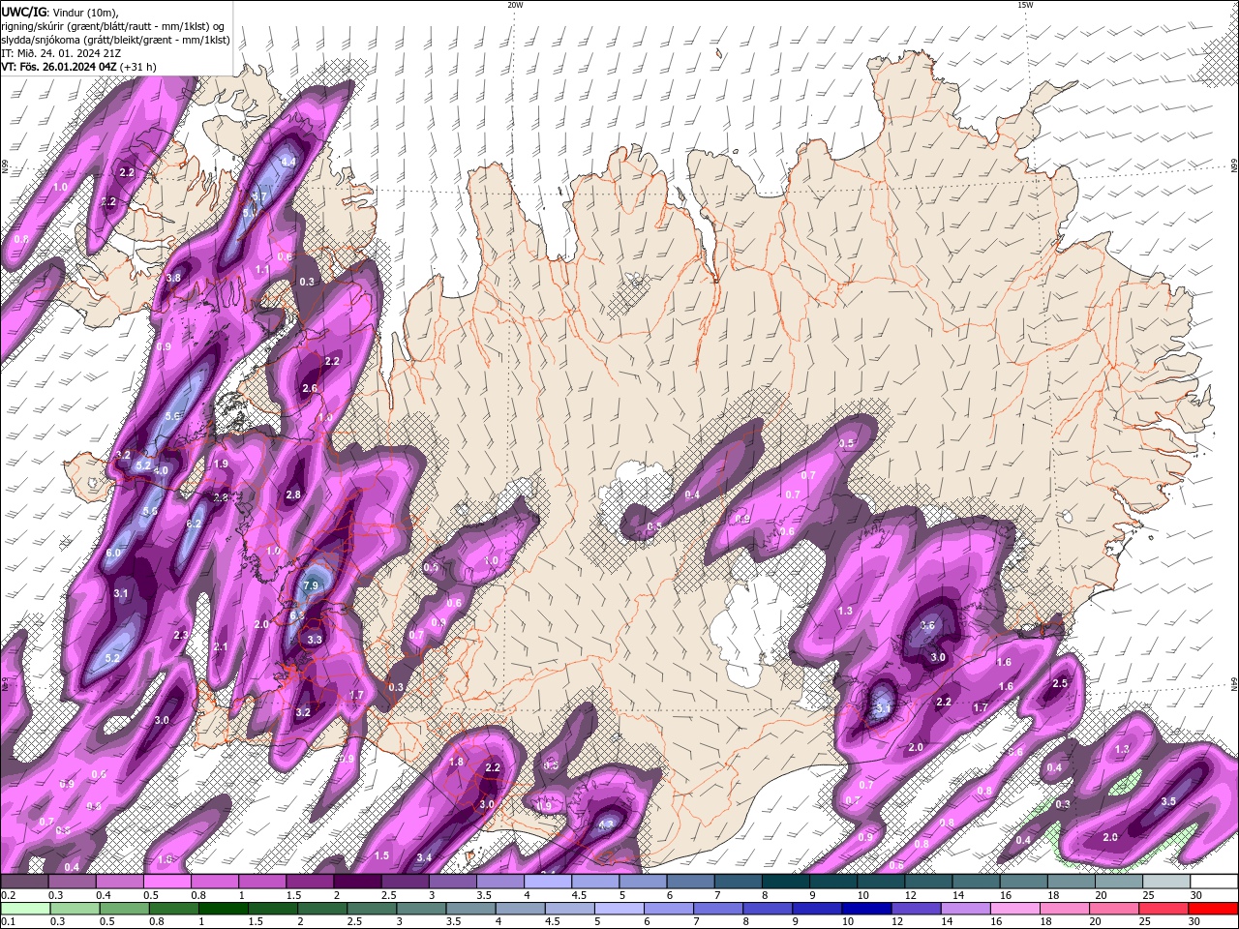1239x929 pixels.
Task: Click the 20W longitude label
Action: [515, 5]
